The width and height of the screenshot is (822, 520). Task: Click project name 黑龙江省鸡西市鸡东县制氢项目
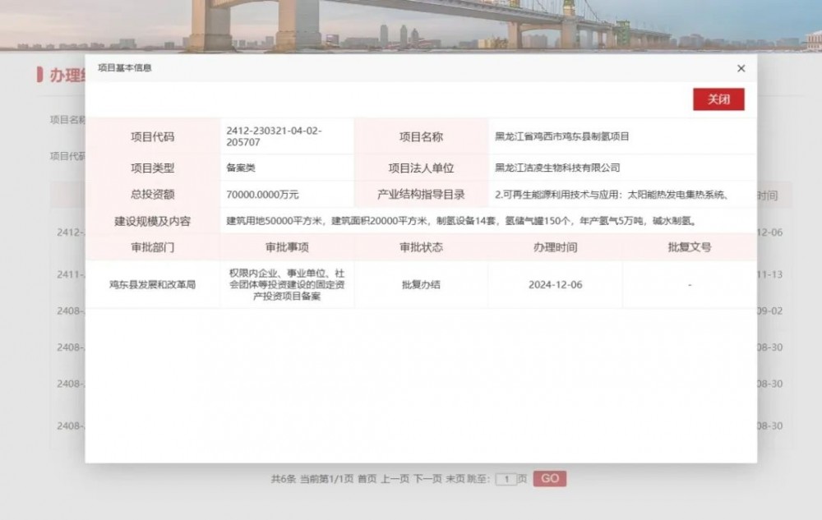point(562,136)
